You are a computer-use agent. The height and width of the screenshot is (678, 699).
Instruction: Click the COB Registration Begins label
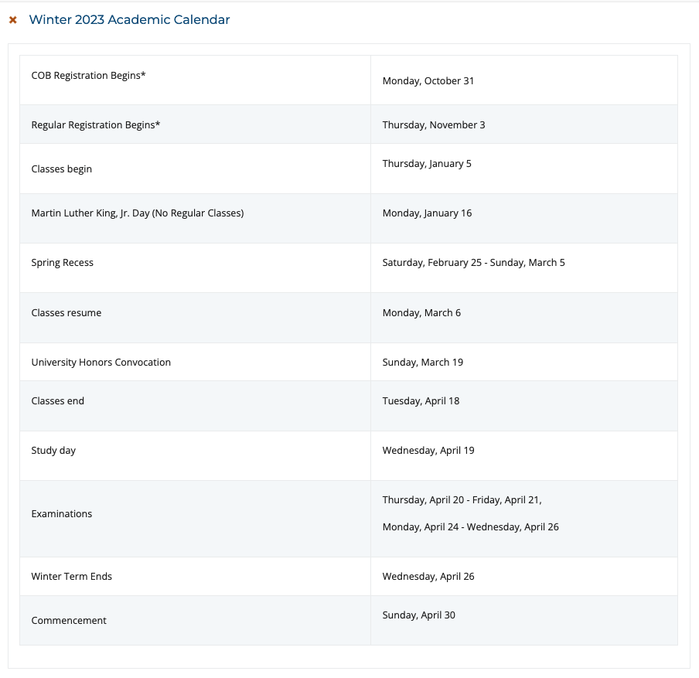(88, 75)
